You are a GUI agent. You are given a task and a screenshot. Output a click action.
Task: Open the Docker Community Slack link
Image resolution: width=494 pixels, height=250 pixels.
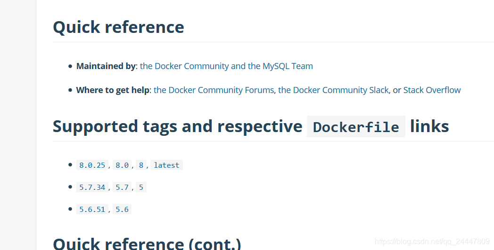click(333, 90)
